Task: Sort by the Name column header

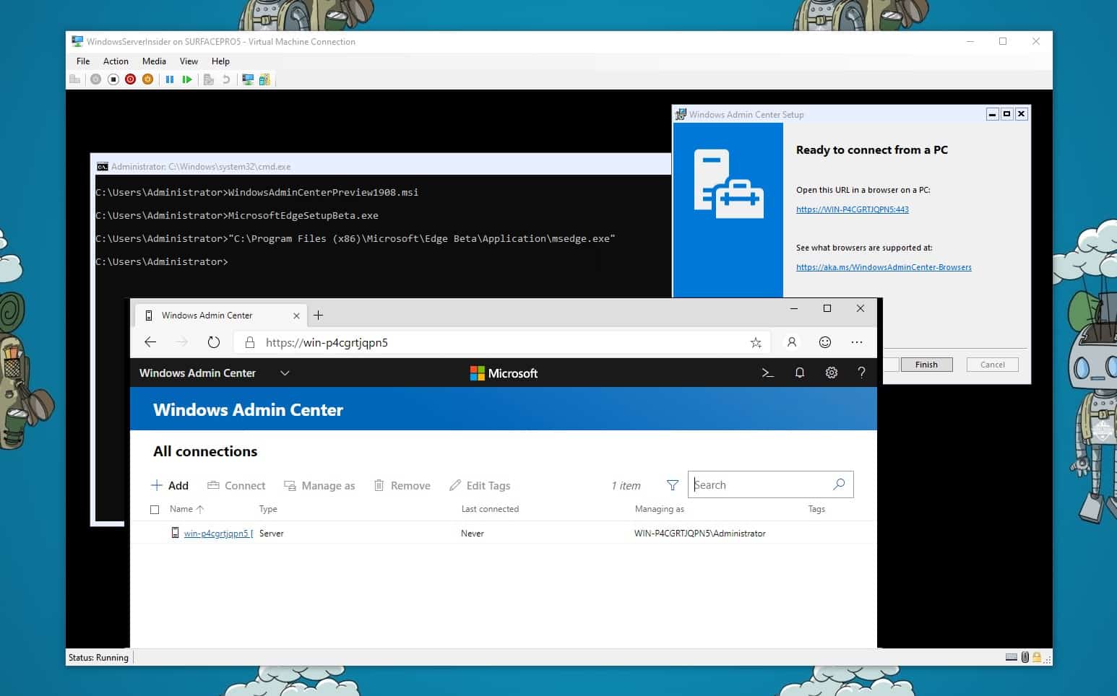Action: [x=186, y=509]
